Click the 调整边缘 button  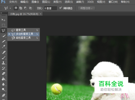86,8
